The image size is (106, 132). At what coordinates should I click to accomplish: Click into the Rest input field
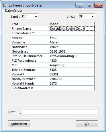[59, 112]
